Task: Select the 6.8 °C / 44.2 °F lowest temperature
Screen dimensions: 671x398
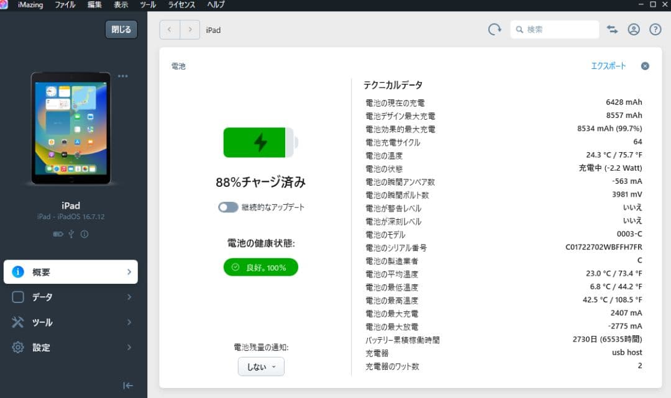Action: click(616, 287)
